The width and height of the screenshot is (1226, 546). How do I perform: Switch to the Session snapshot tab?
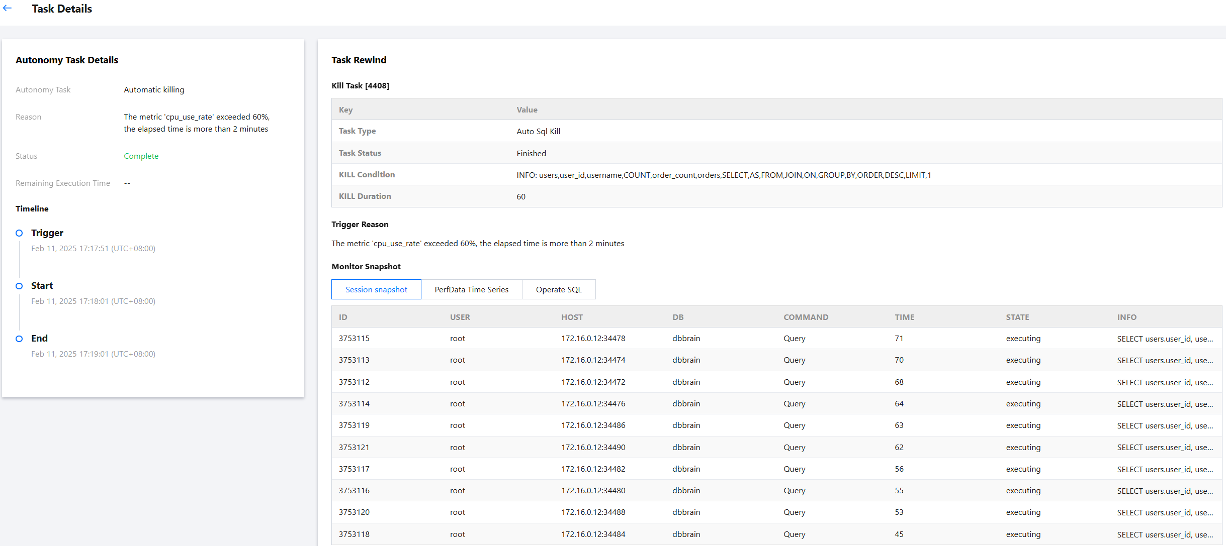pos(376,289)
